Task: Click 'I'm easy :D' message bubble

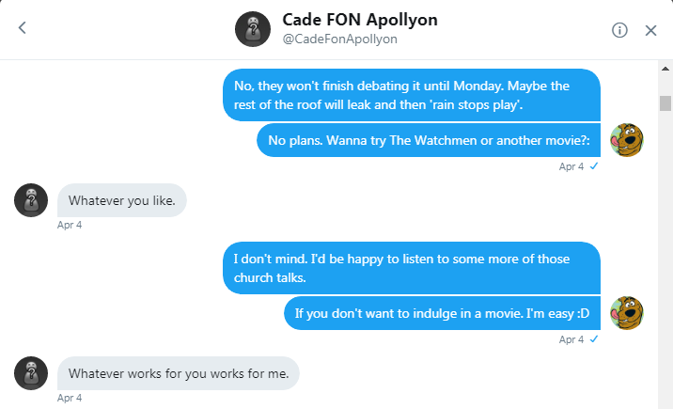Action: point(443,313)
